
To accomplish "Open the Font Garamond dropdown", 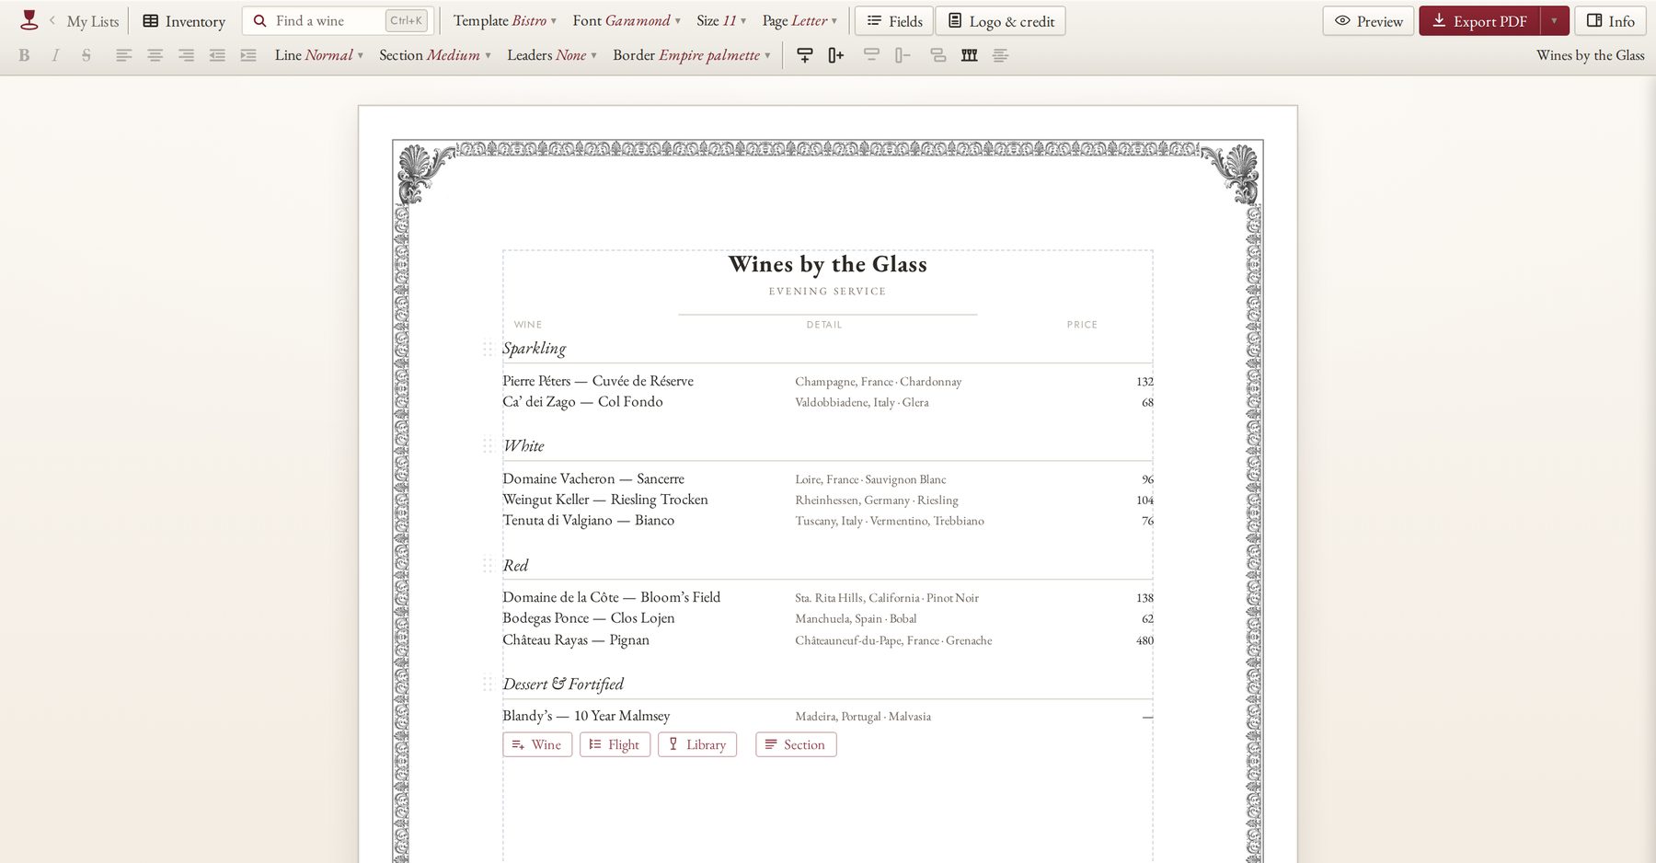I will click(x=627, y=20).
